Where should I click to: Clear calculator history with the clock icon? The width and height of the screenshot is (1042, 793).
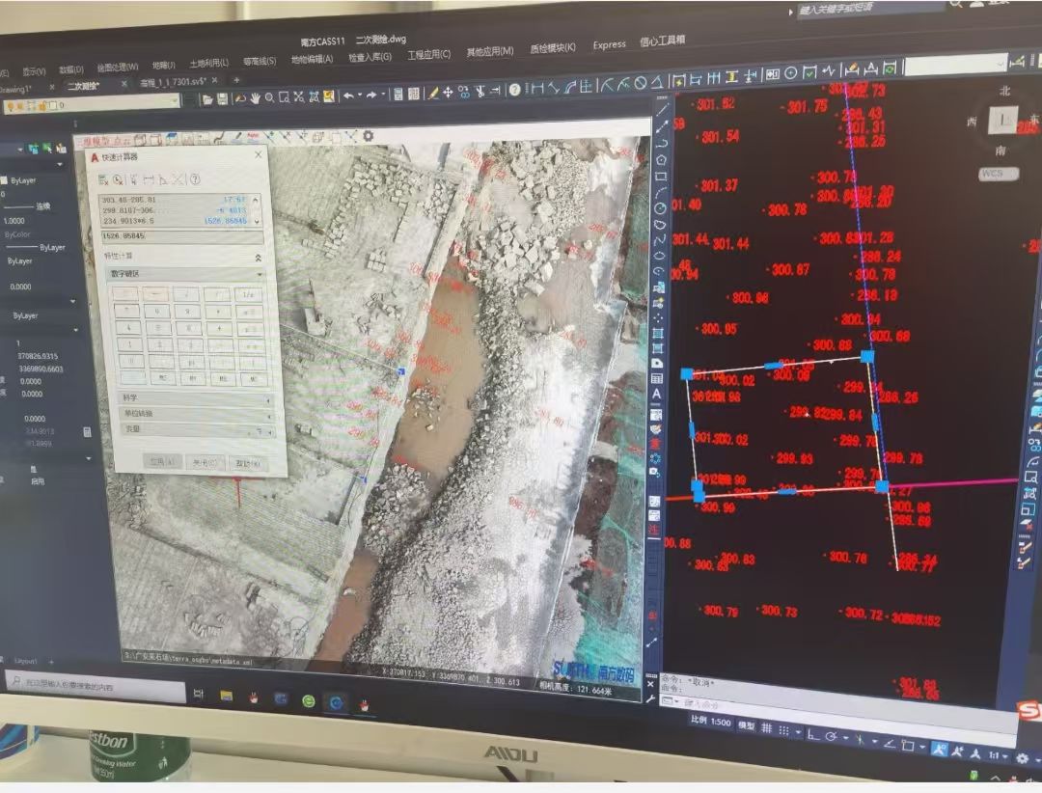[118, 179]
